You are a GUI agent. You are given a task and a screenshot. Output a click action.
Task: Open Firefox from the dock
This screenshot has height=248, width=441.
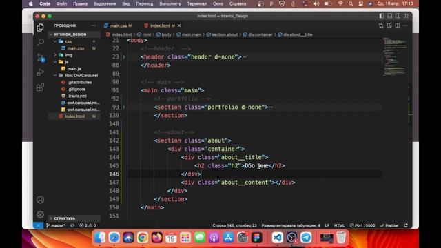click(x=156, y=238)
